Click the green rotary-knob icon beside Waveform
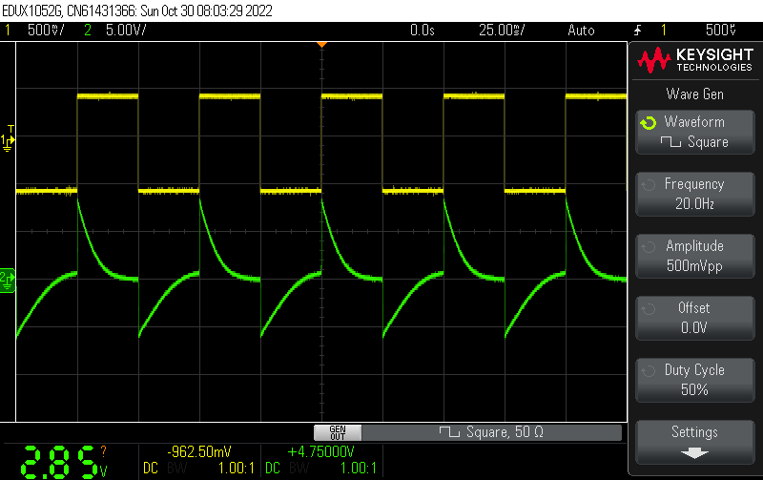The height and width of the screenshot is (480, 763). (x=648, y=123)
